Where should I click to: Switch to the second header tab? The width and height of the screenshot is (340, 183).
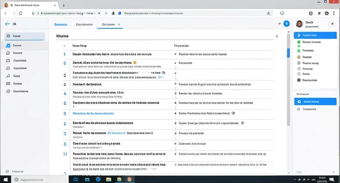84,25
